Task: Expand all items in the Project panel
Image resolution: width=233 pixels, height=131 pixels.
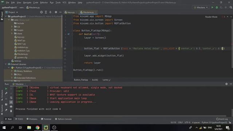Action: pyautogui.click(x=46, y=12)
